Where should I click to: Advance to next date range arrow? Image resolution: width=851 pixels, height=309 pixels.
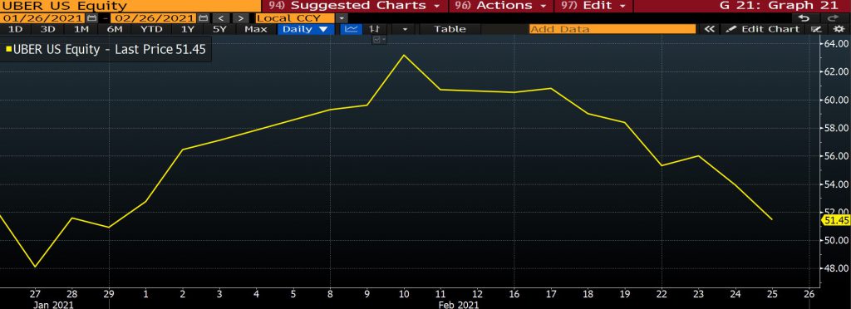click(x=242, y=18)
